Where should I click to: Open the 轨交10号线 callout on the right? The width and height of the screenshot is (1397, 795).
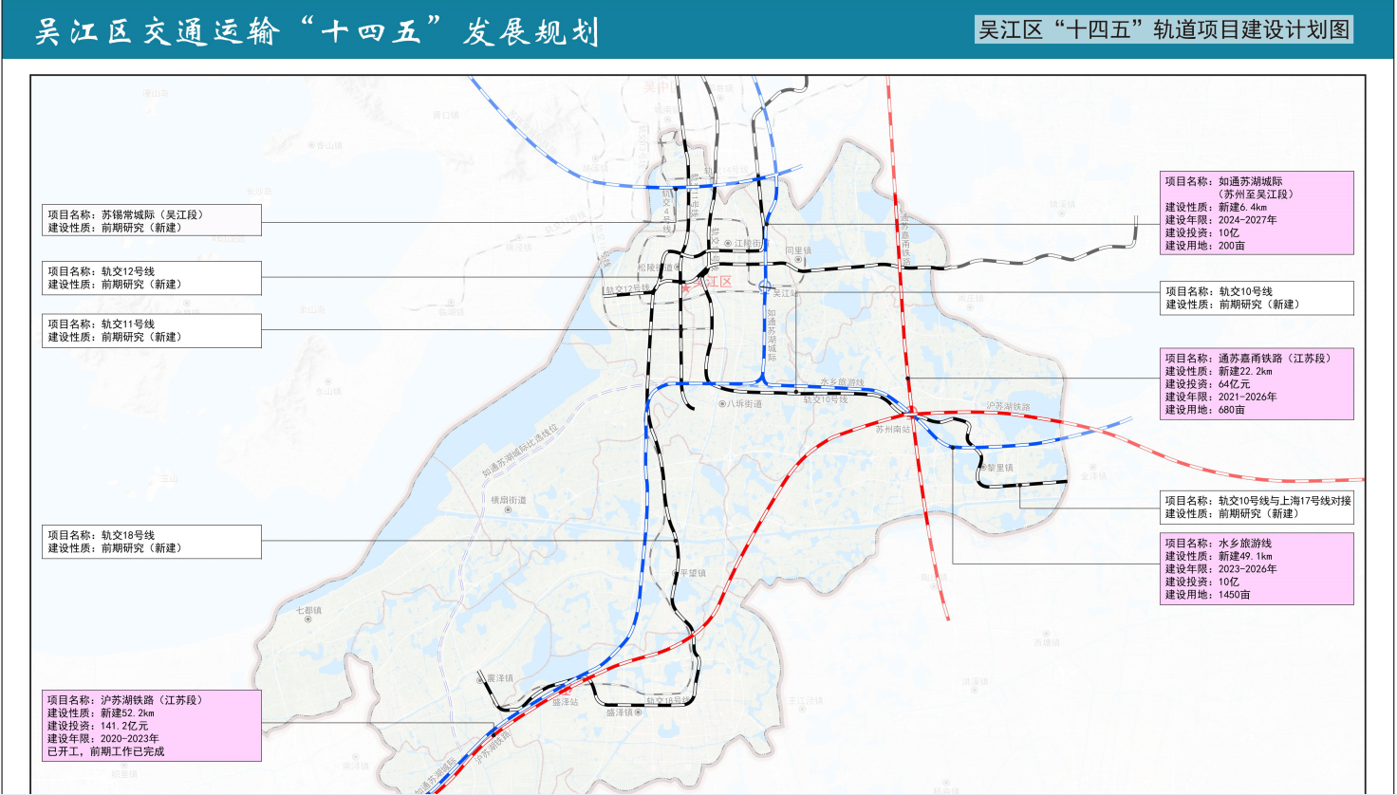click(1257, 298)
